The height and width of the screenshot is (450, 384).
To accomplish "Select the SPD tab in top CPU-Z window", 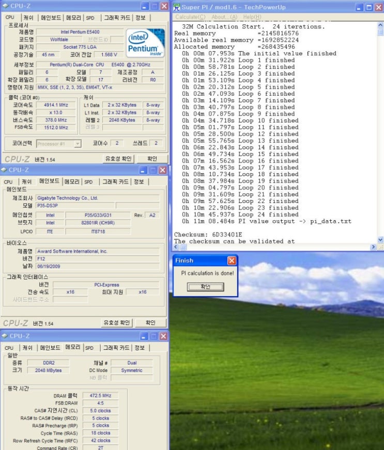I will tap(90, 18).
